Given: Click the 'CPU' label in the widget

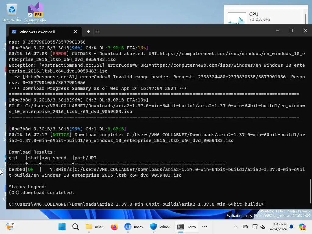Looking at the screenshot, I should pyautogui.click(x=254, y=14).
